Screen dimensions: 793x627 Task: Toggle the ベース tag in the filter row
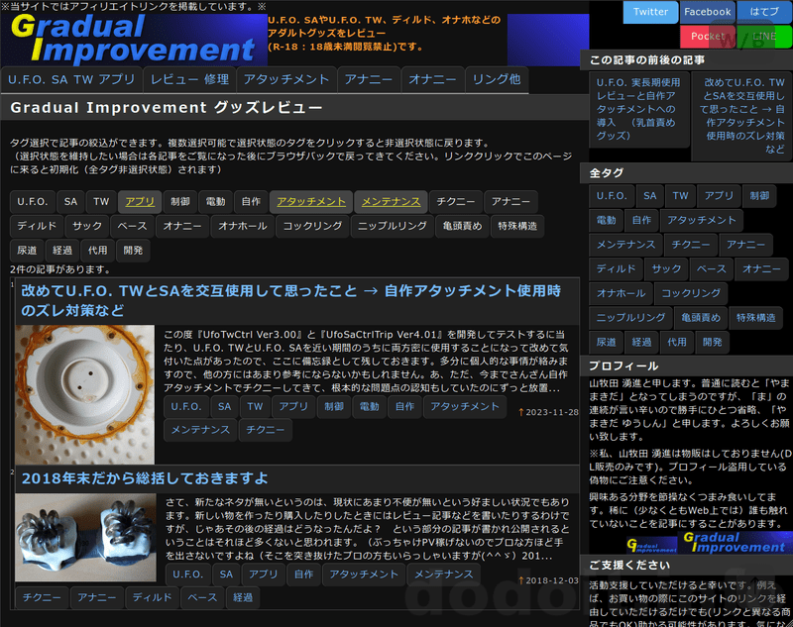(133, 226)
